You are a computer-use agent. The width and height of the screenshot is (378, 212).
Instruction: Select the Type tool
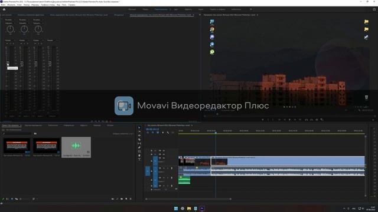(139, 159)
